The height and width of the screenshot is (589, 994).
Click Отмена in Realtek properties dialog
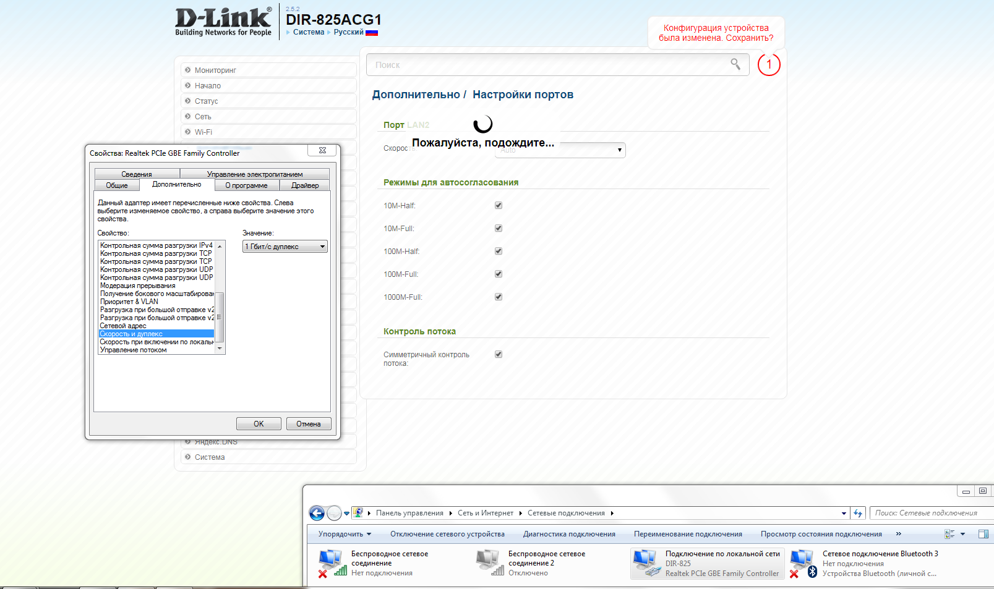tap(309, 424)
